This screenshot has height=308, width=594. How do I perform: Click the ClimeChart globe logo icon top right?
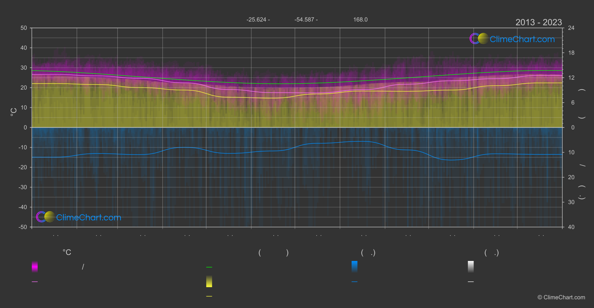pos(479,38)
